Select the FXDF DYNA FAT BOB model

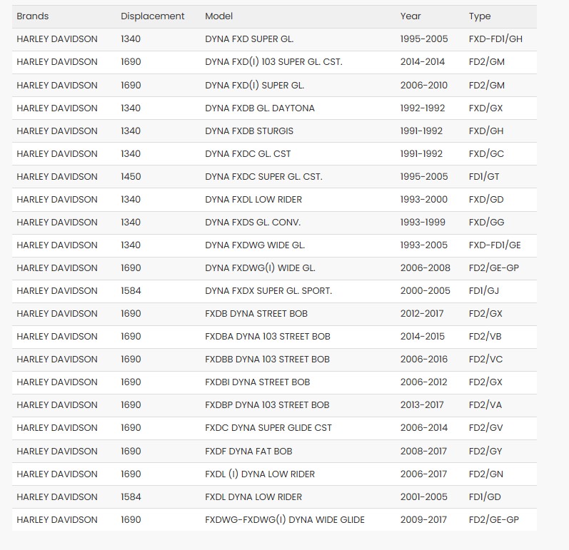tap(248, 452)
